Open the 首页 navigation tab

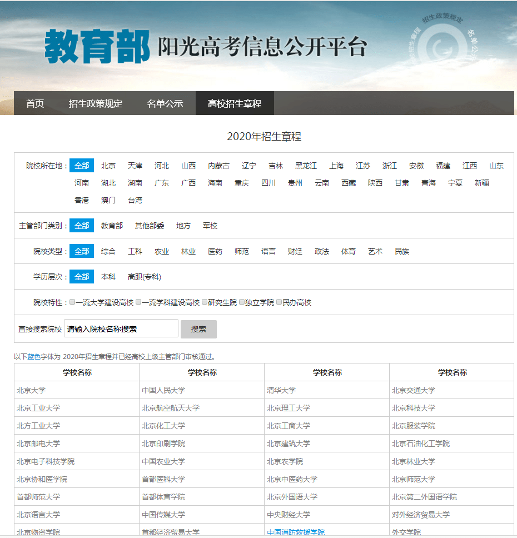tap(35, 103)
